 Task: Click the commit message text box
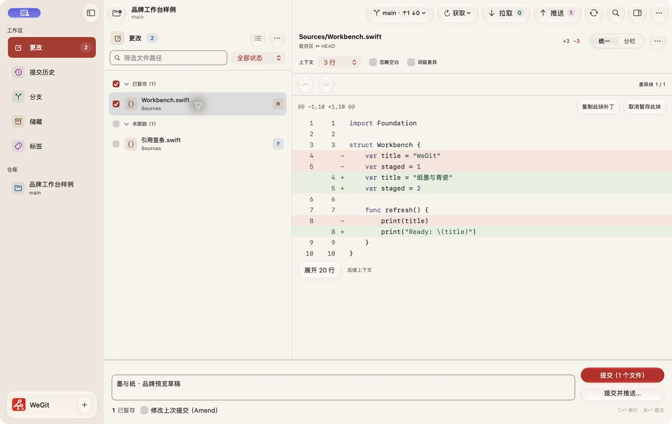click(343, 387)
